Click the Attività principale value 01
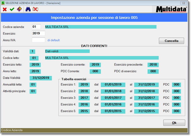Viewport: 191px width, 136px height. click(33, 91)
